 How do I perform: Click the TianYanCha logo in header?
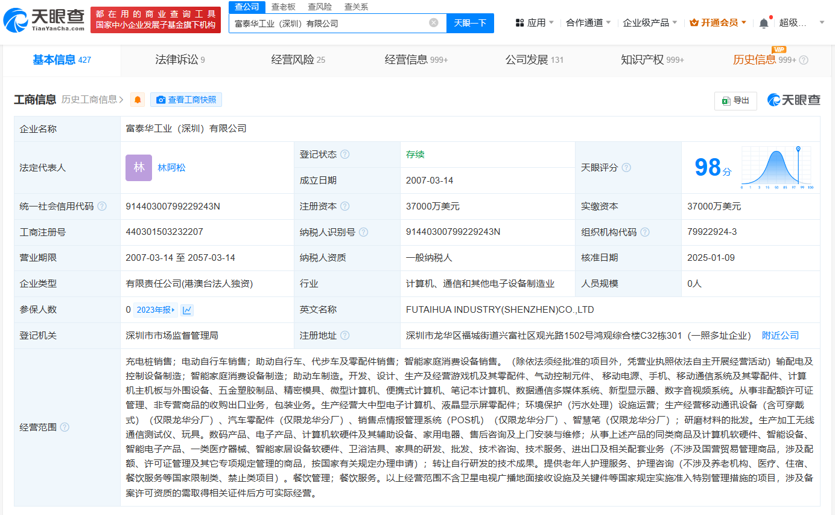(x=43, y=19)
